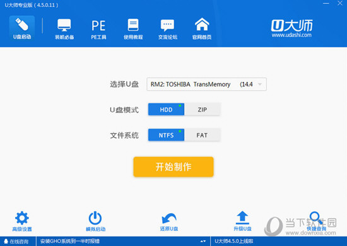The image size is (347, 246).
Task: Expand the status bar news arrows
Action: click(203, 242)
